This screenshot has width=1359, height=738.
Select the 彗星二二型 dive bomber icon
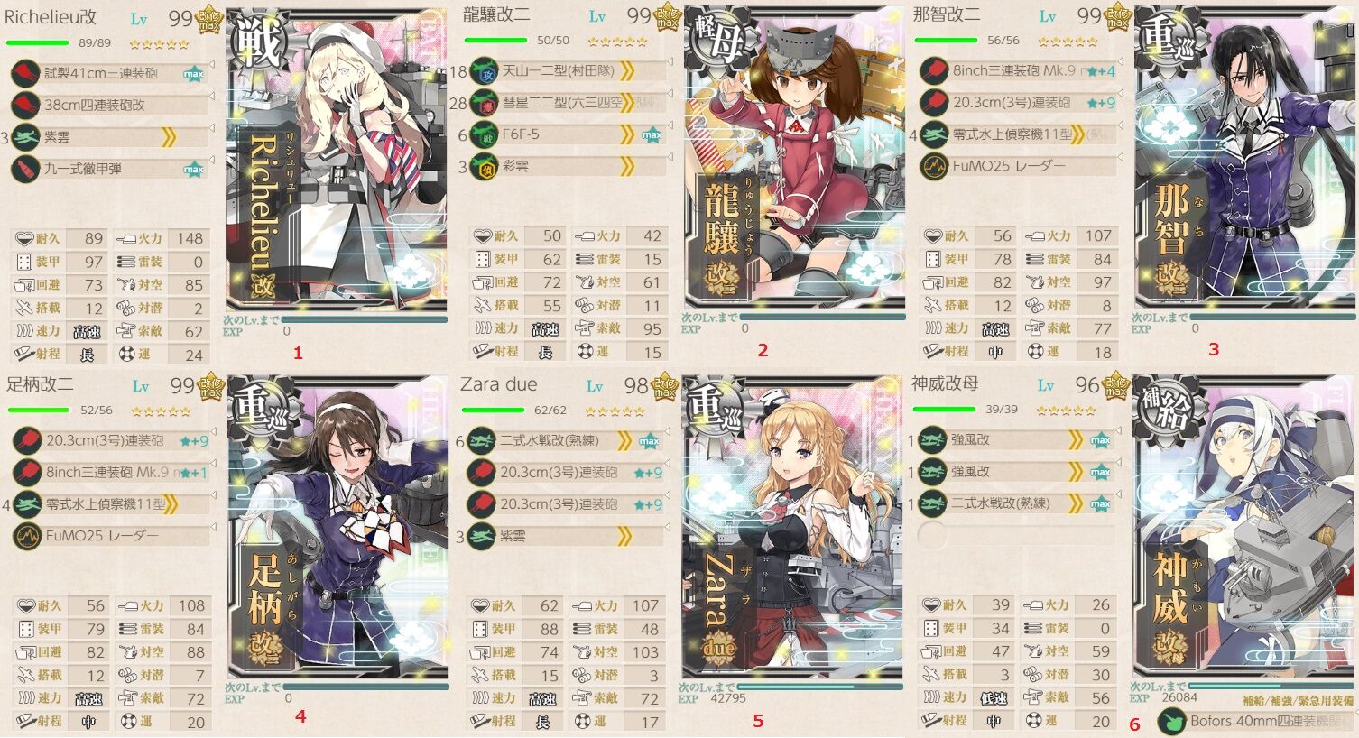click(484, 103)
